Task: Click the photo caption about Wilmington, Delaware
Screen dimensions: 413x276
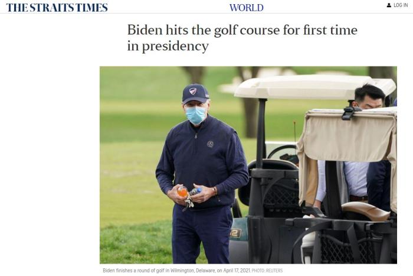Action: (x=176, y=270)
